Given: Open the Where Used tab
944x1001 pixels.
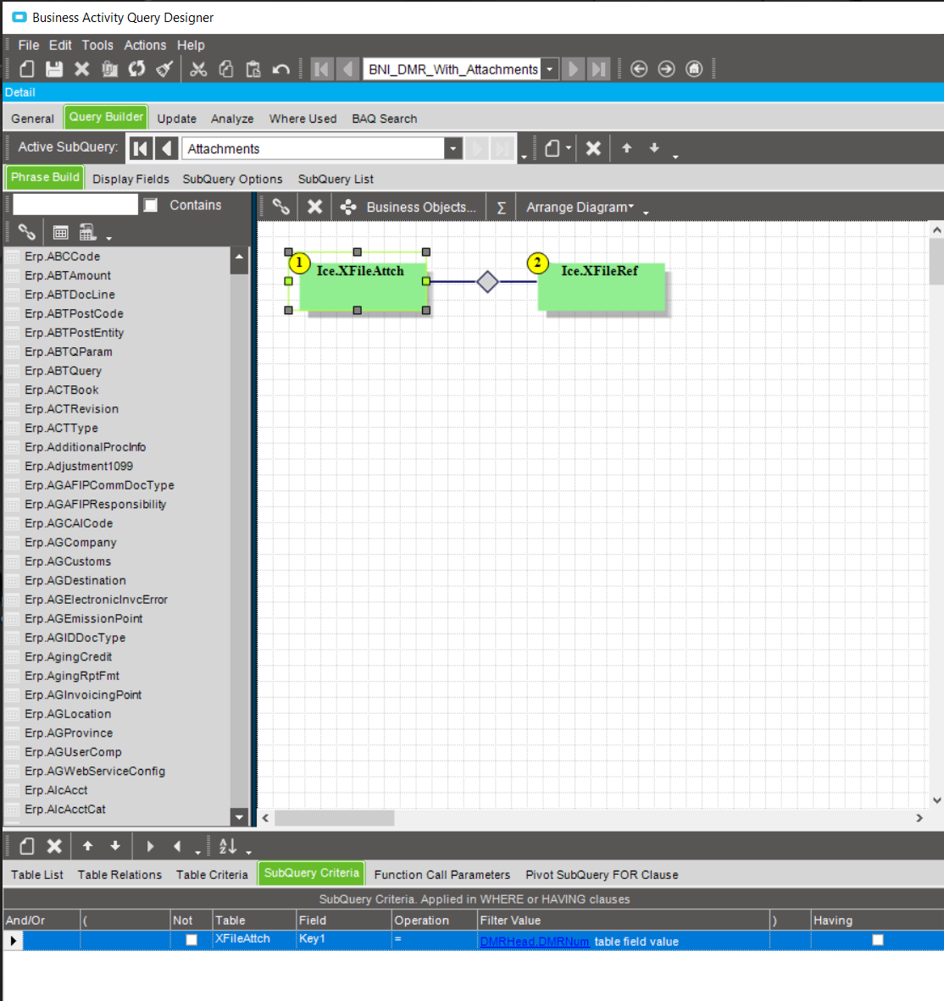Looking at the screenshot, I should pyautogui.click(x=303, y=119).
